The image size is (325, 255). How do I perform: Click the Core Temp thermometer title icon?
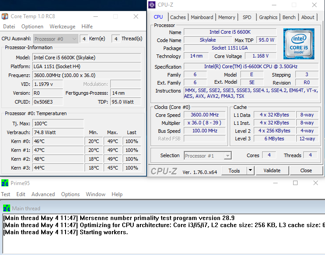tap(5, 16)
